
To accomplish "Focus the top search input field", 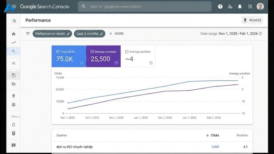I will (x=145, y=7).
